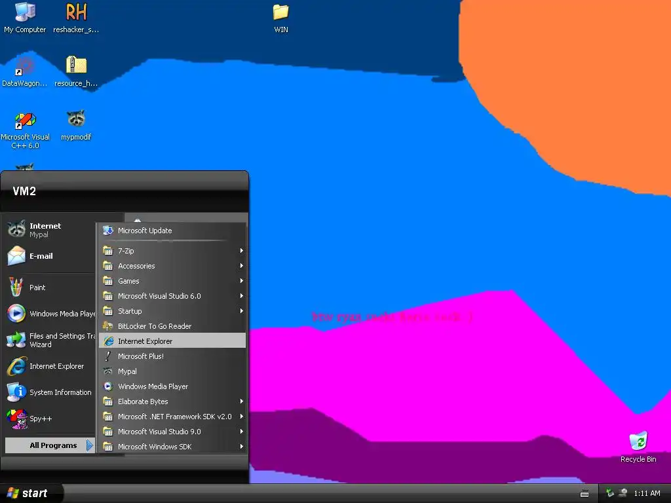Choose Microsoft Update menu entry
This screenshot has width=671, height=503.
172,231
